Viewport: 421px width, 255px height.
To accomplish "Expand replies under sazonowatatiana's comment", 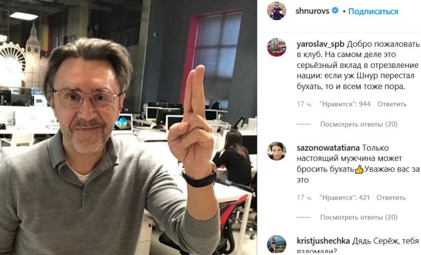I will point(359,217).
